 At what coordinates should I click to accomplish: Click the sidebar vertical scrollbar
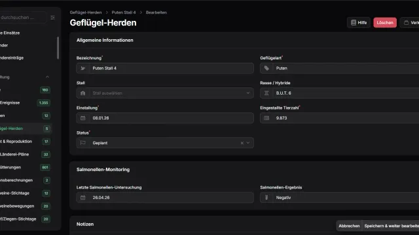tap(58, 48)
